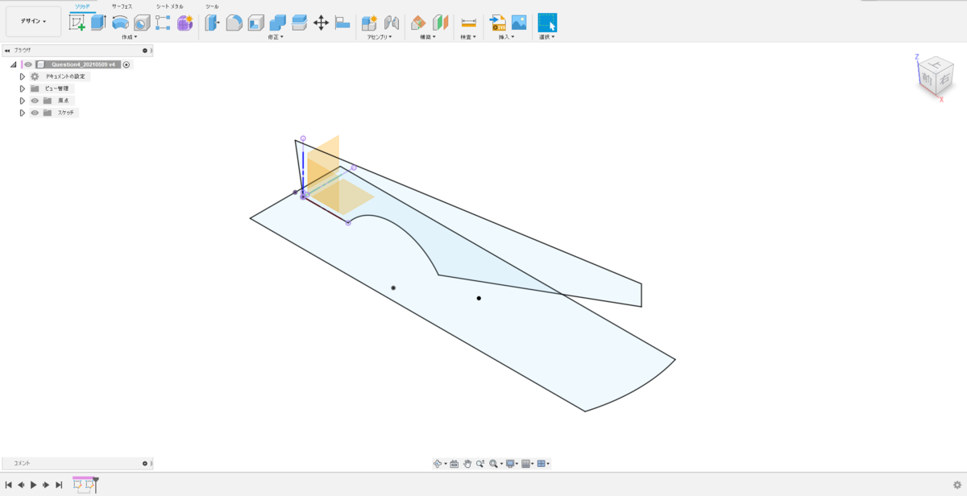This screenshot has height=496, width=967.
Task: Click the rectangular pattern tool icon
Action: (163, 23)
